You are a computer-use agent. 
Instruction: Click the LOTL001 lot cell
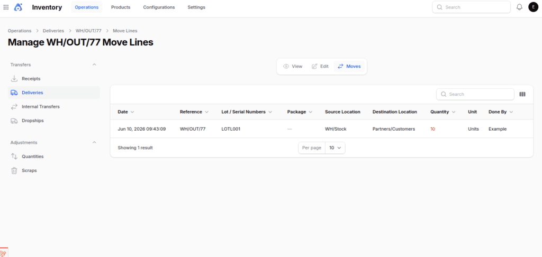point(231,129)
